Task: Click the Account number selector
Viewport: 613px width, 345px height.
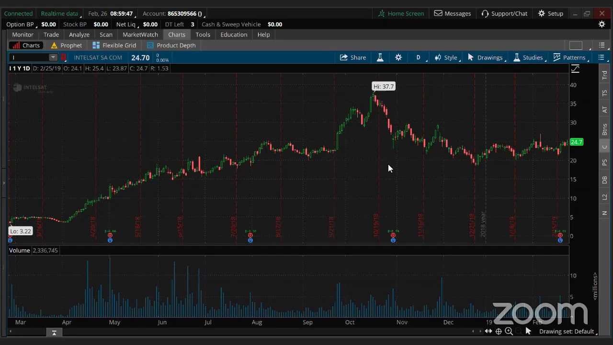Action: (x=173, y=13)
